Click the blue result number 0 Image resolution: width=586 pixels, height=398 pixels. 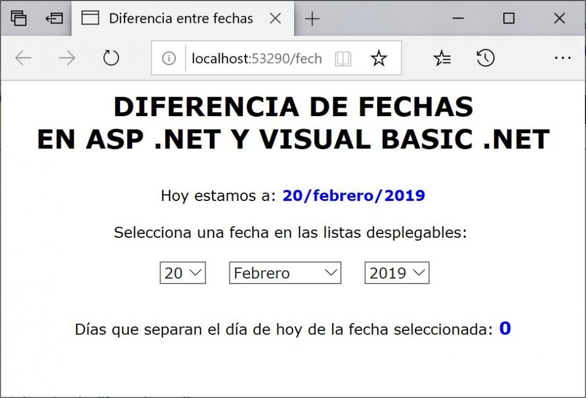(x=504, y=329)
